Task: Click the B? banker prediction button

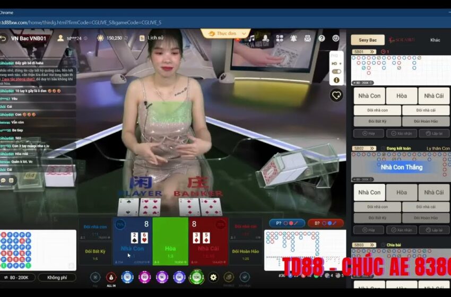Action: (x=325, y=223)
